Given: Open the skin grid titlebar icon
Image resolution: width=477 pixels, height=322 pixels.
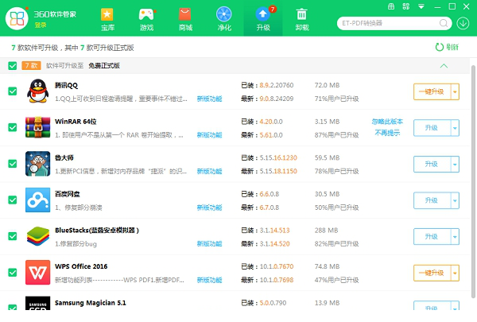Looking at the screenshot, I should click(405, 6).
